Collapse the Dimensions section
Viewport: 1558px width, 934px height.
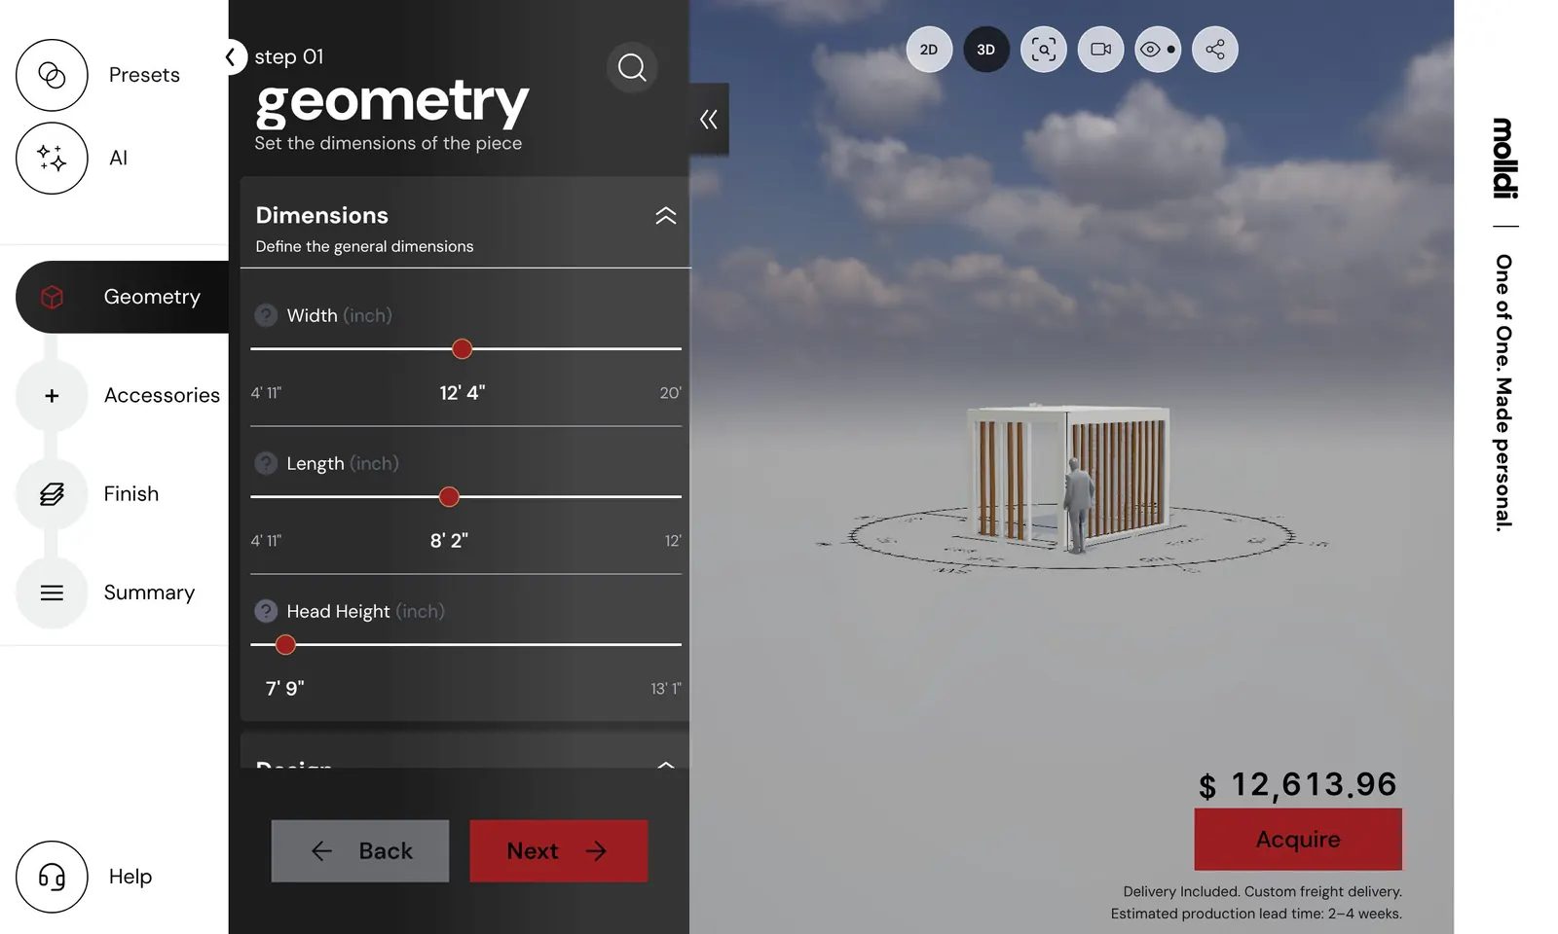[x=666, y=216]
